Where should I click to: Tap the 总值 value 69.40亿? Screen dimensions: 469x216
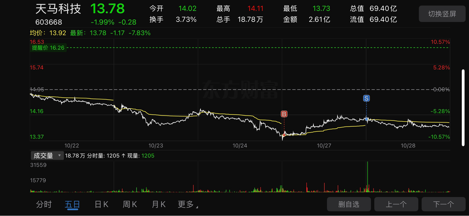(383, 8)
